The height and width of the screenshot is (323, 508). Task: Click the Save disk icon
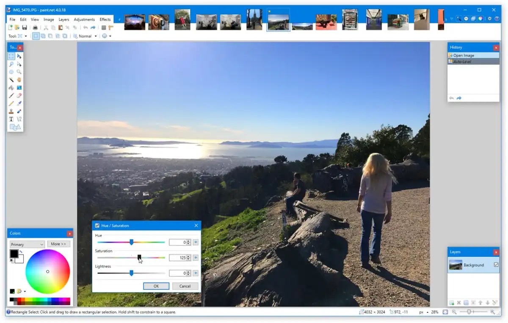point(25,28)
